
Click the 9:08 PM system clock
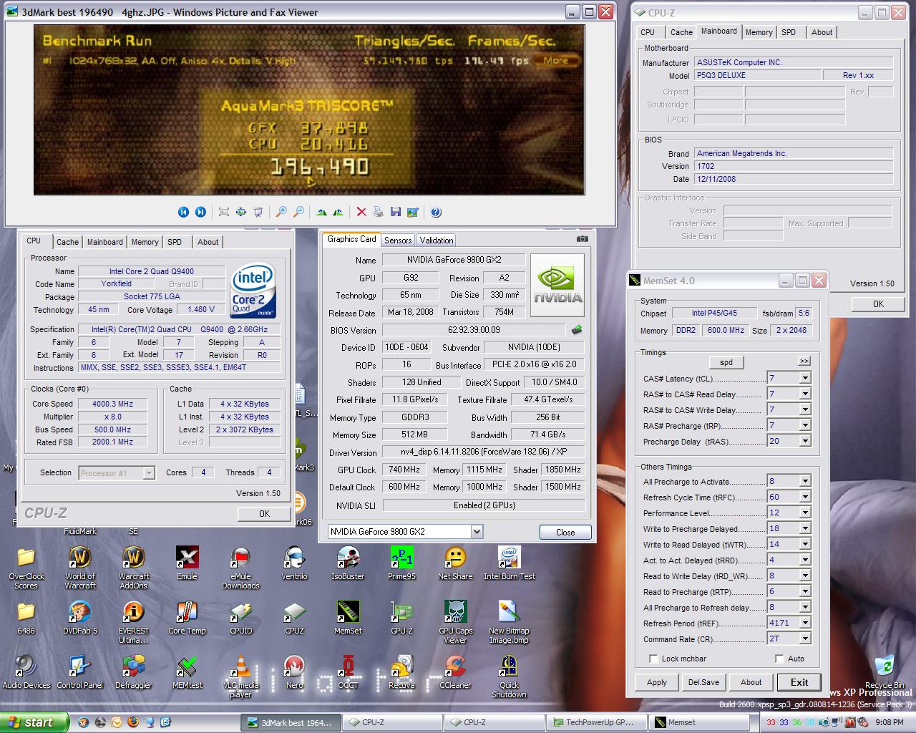tap(889, 722)
